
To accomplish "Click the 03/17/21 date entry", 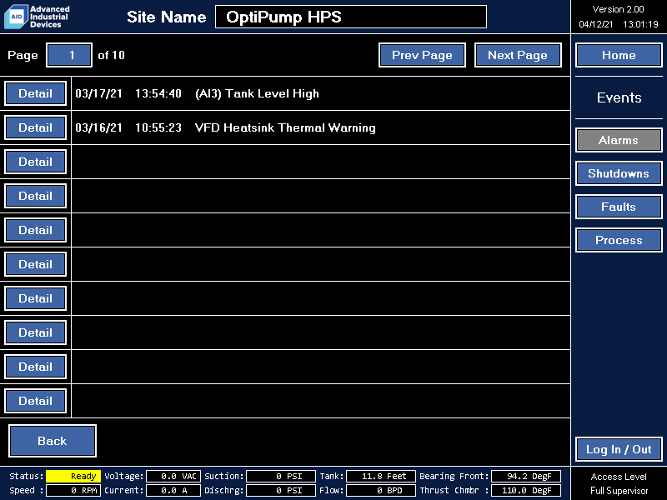I will click(x=98, y=93).
